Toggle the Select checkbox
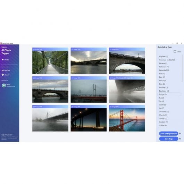 tap(175, 51)
